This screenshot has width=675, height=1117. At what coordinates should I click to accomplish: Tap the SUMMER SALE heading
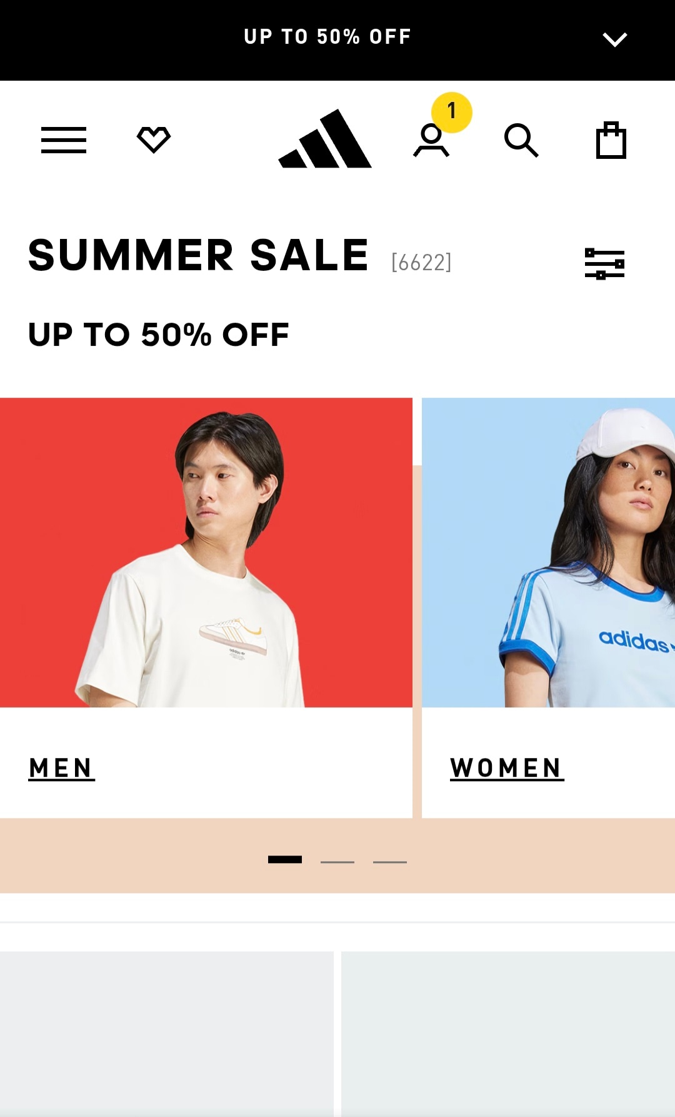pos(199,255)
